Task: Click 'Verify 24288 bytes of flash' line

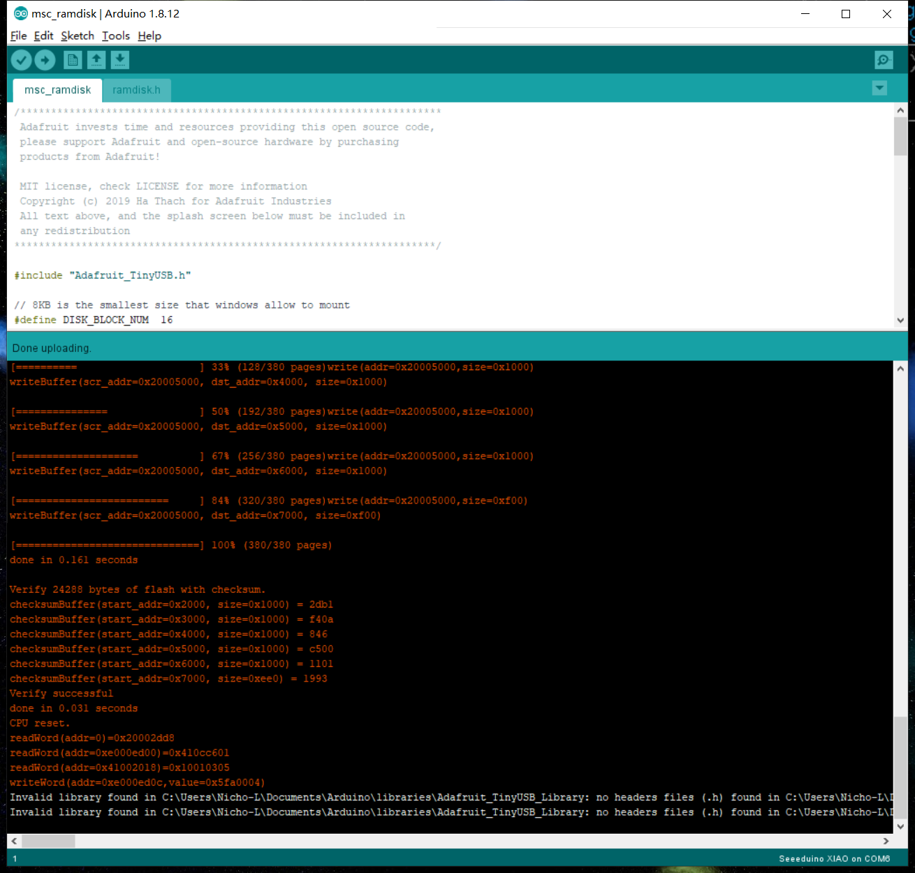Action: 138,589
